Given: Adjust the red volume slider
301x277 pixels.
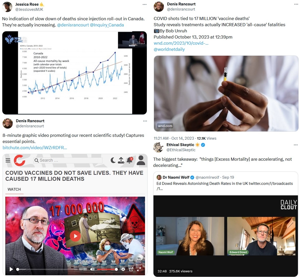Looking at the screenshot, I should pos(107,269).
